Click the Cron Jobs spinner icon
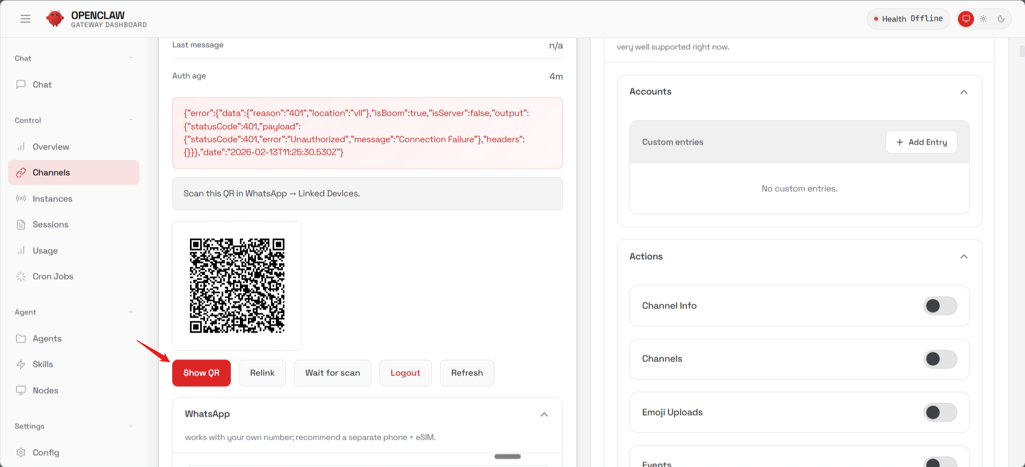This screenshot has width=1025, height=467. pos(21,276)
